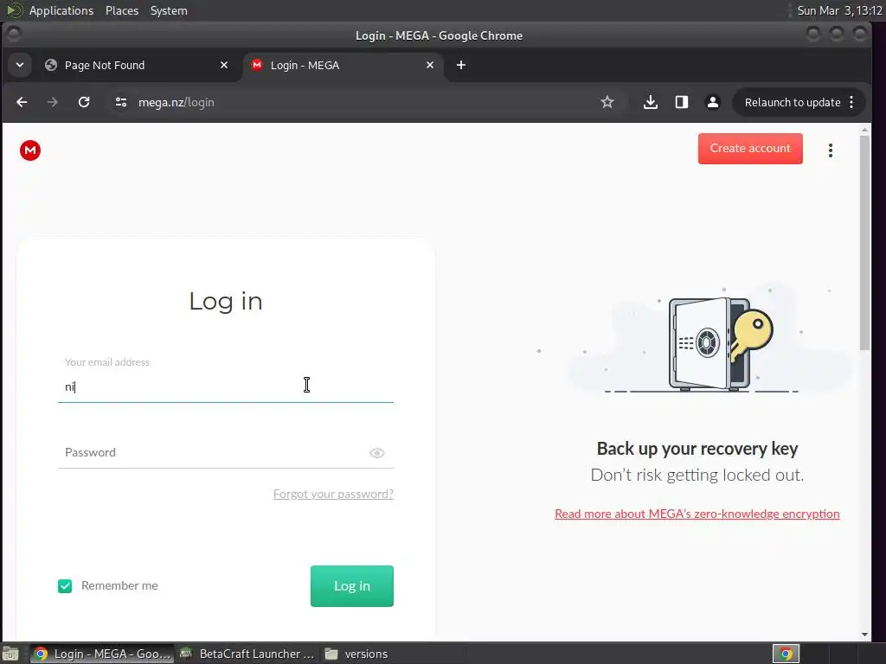Click the forward navigation arrow
The height and width of the screenshot is (664, 886).
[53, 102]
